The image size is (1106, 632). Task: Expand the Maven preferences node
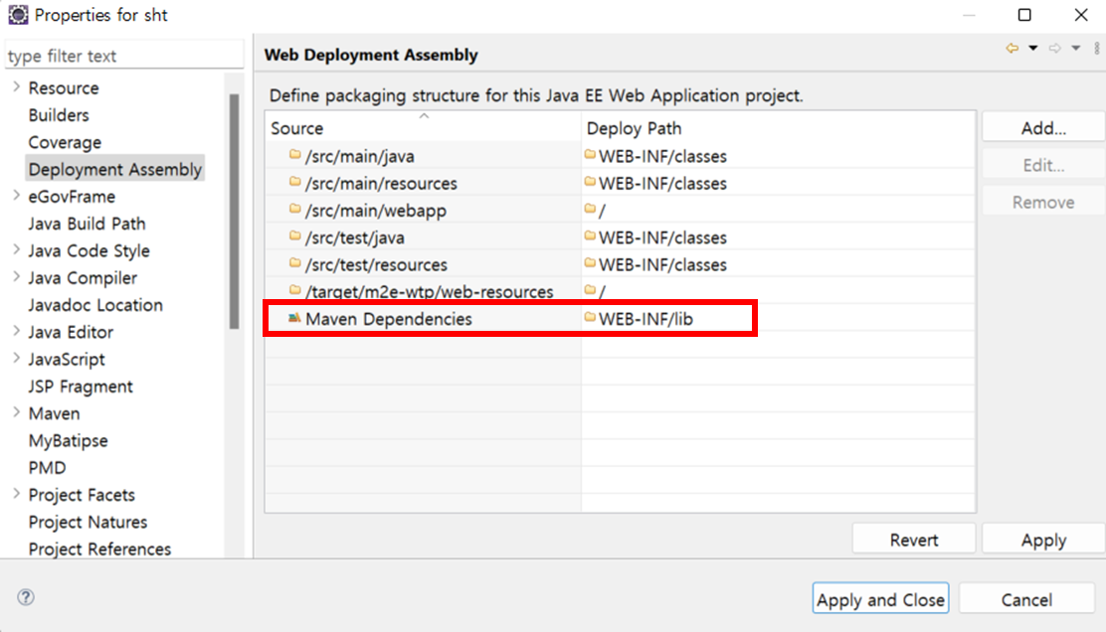[16, 412]
